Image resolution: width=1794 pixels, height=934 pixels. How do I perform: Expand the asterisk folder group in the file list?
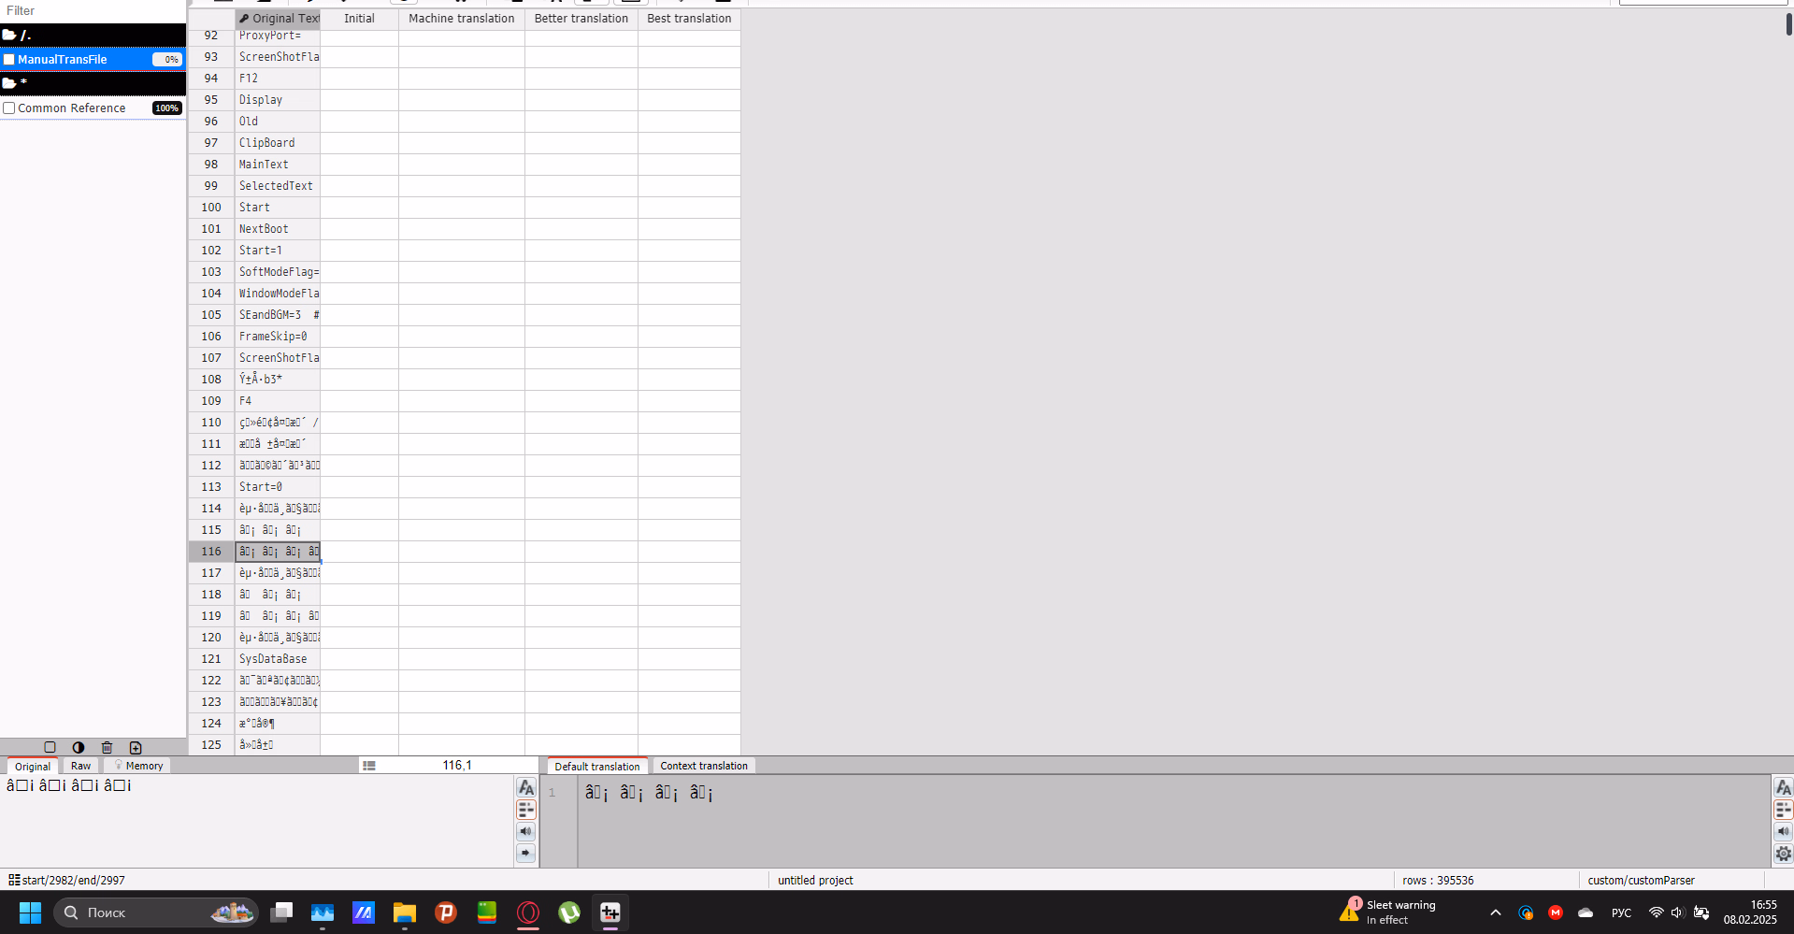(93, 83)
